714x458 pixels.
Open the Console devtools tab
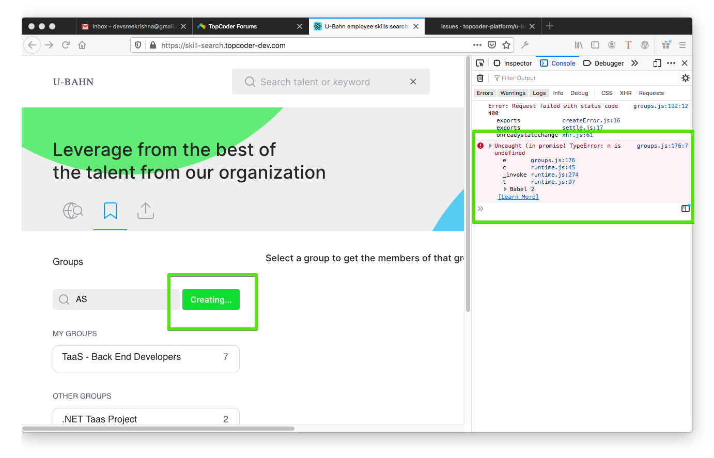[x=557, y=63]
